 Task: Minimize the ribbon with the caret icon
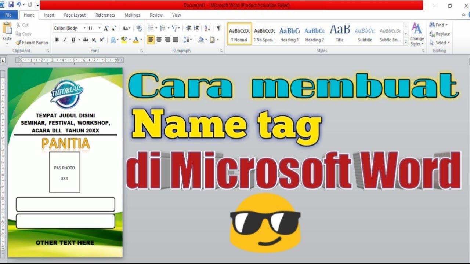tap(464, 15)
